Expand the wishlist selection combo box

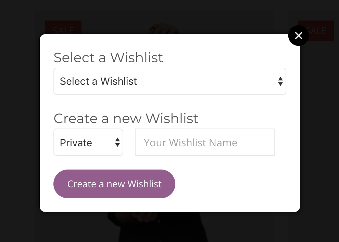tap(170, 81)
